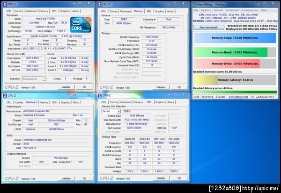Image resolution: width=281 pixels, height=193 pixels.
Task: Click the Maximus III Formula model field
Action: click(44, 115)
